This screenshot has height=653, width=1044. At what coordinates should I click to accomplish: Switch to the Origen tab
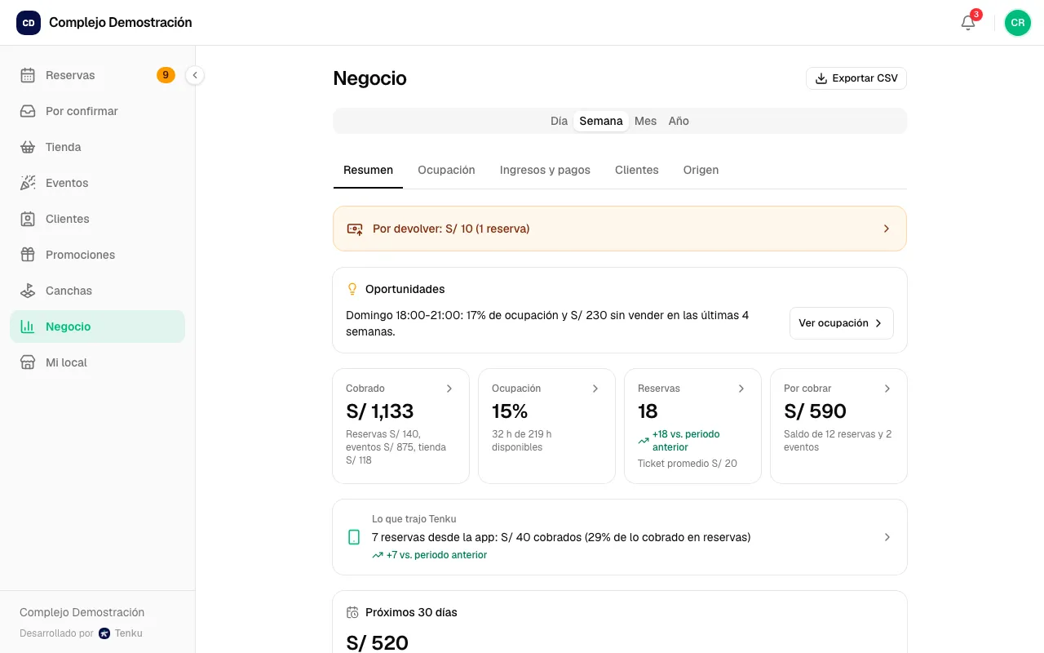coord(701,170)
